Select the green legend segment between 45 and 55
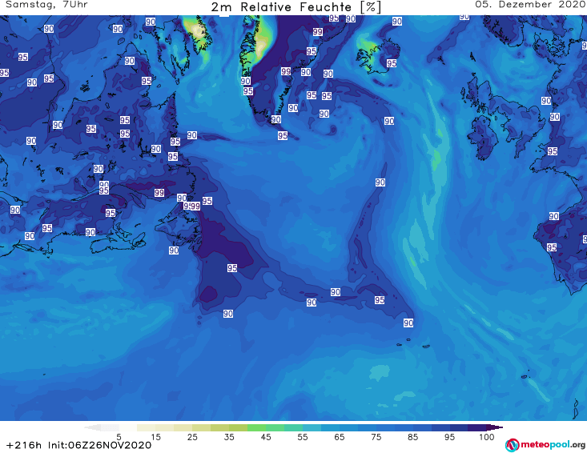The height and width of the screenshot is (453, 587). [x=275, y=427]
